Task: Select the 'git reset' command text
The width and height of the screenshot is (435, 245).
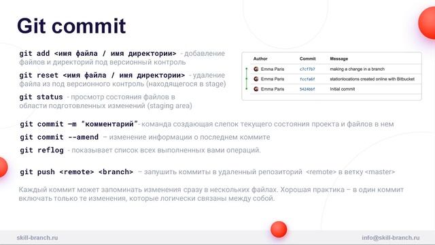Action: pyautogui.click(x=102, y=76)
